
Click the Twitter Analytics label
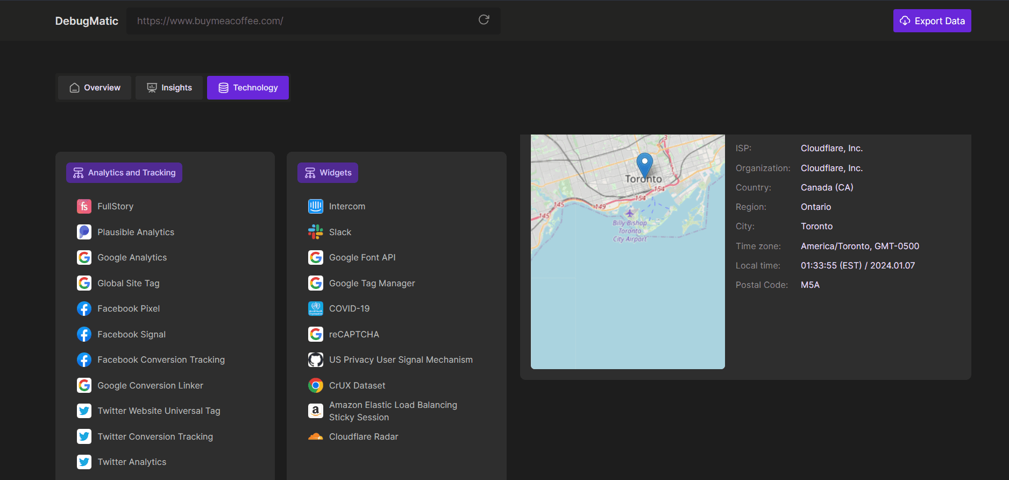[132, 462]
